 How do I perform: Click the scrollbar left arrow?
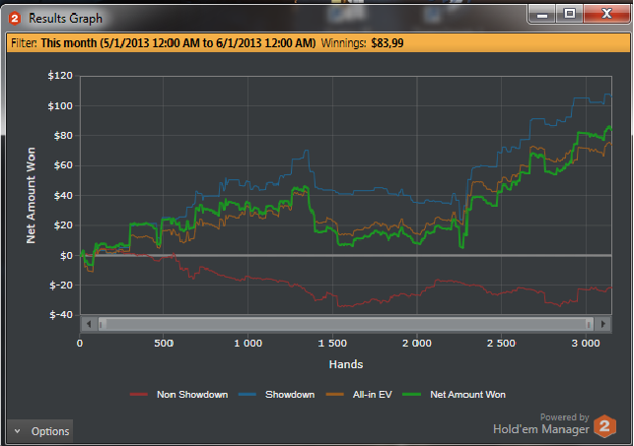(89, 324)
